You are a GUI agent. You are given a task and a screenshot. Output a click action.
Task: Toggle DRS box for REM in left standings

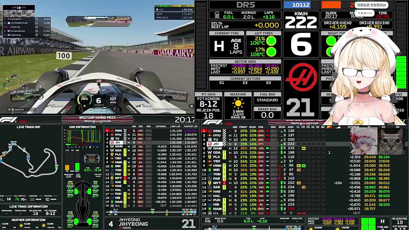pyautogui.click(x=149, y=131)
